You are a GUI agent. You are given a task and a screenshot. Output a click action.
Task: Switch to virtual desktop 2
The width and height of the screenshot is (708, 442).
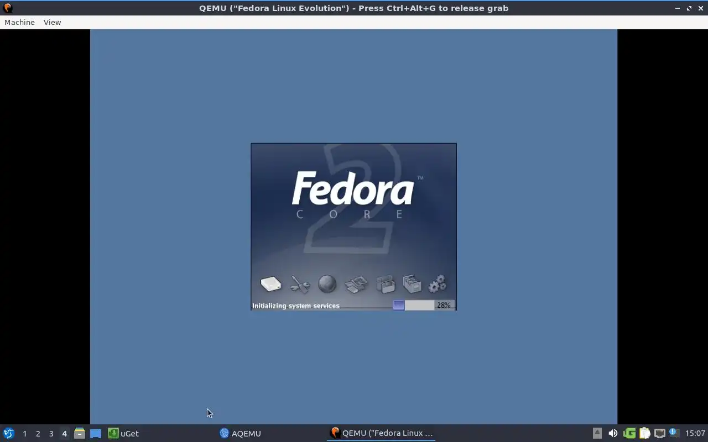[x=38, y=434]
